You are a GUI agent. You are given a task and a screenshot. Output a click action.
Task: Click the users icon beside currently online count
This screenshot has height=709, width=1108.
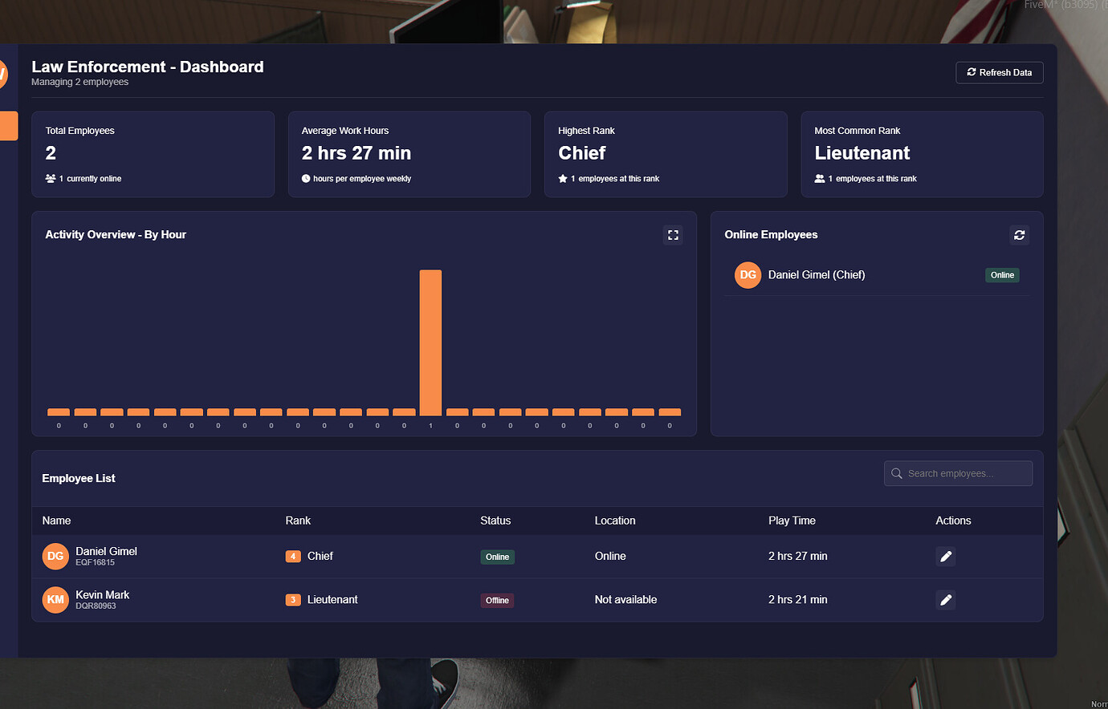(x=49, y=178)
